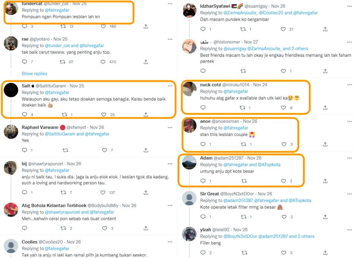Screen dimensions: 354x258
Task: Reply to the tweet by bij
Action: tap(25, 192)
